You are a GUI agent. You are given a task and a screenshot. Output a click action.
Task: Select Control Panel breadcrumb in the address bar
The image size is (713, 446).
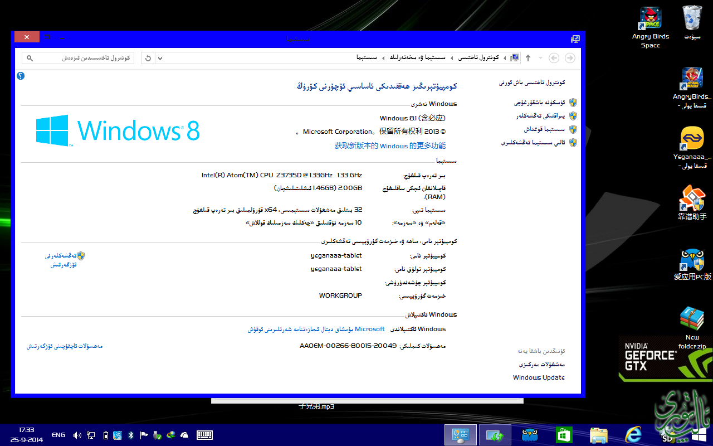(478, 57)
